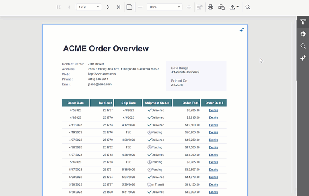Jump to the last page

point(119,7)
